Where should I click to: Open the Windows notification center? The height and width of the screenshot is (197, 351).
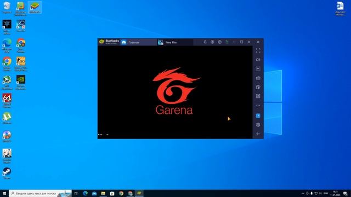(x=346, y=193)
